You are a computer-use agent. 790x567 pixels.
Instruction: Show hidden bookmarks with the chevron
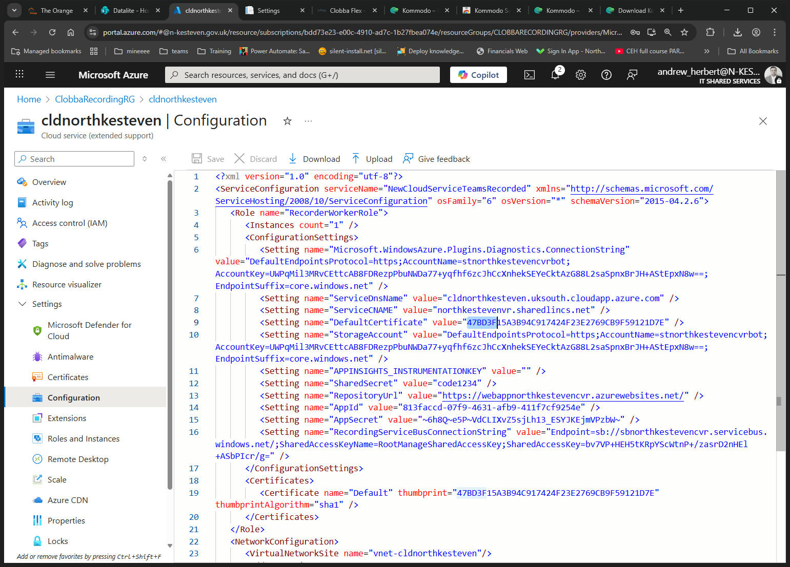click(x=707, y=51)
